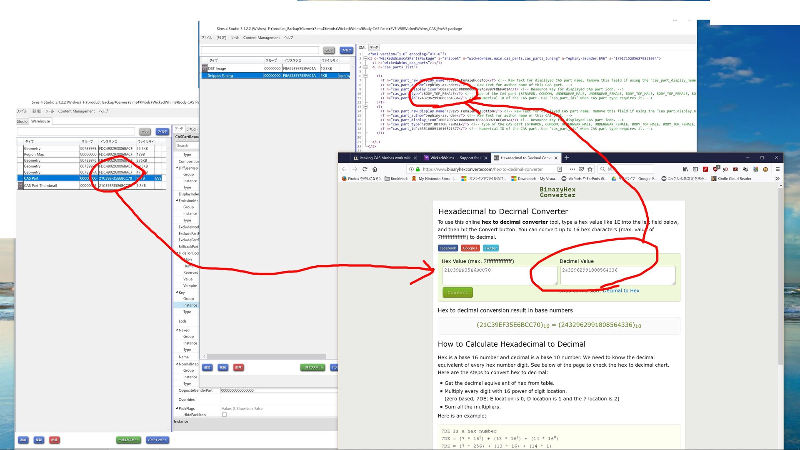The height and width of the screenshot is (450, 800).
Task: Show site info for binaryhexconverter.com
Action: click(411, 169)
